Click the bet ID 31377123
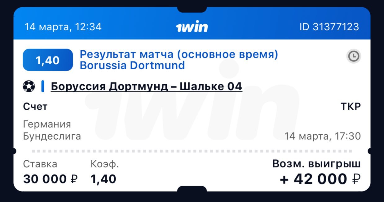The height and width of the screenshot is (202, 384). click(x=329, y=27)
